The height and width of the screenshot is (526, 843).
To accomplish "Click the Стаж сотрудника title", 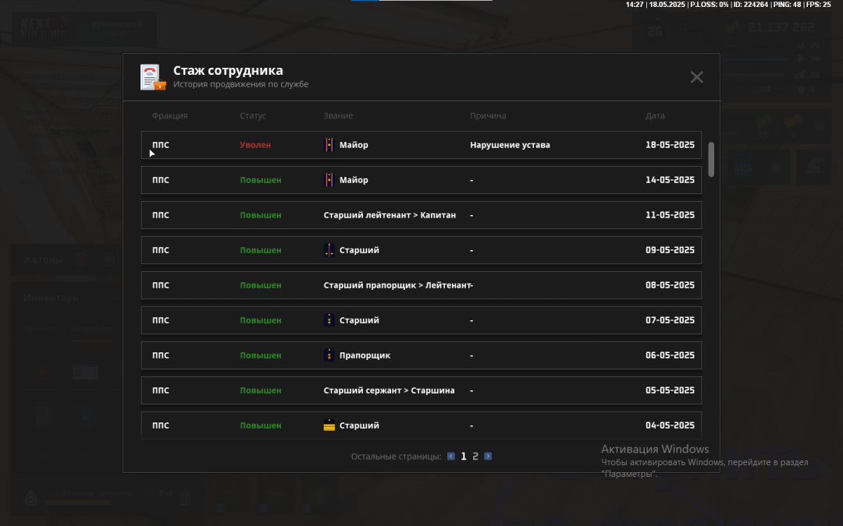I will [x=228, y=70].
